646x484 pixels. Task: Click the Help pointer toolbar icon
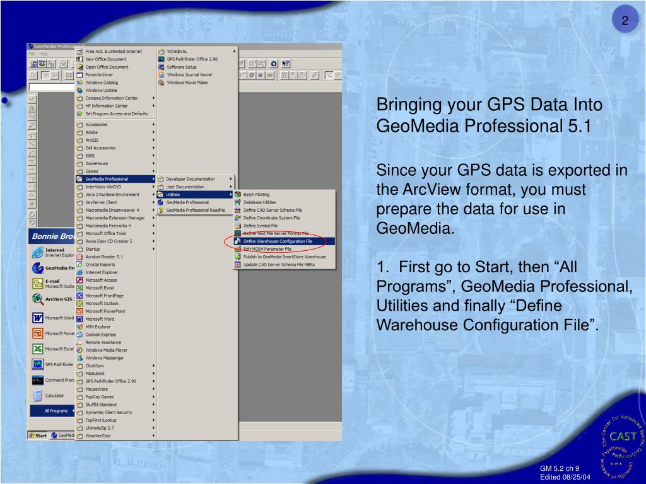pyautogui.click(x=286, y=64)
